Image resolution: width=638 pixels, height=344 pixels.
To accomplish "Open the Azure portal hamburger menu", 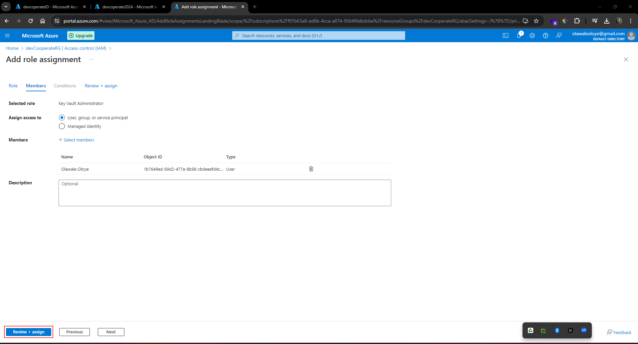I will pos(7,36).
